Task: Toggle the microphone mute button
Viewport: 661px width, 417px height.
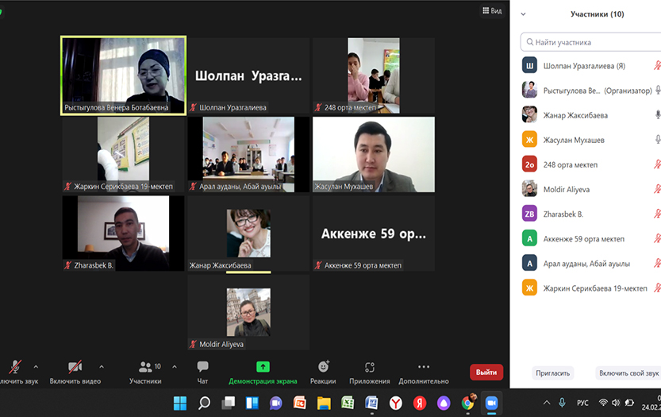Action: pos(15,367)
